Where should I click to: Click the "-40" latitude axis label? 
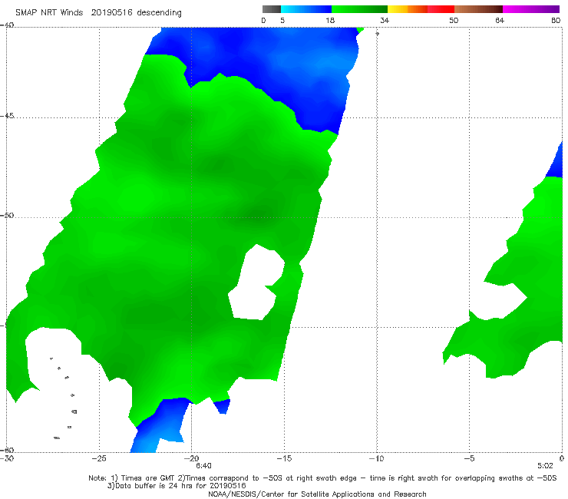(7, 25)
